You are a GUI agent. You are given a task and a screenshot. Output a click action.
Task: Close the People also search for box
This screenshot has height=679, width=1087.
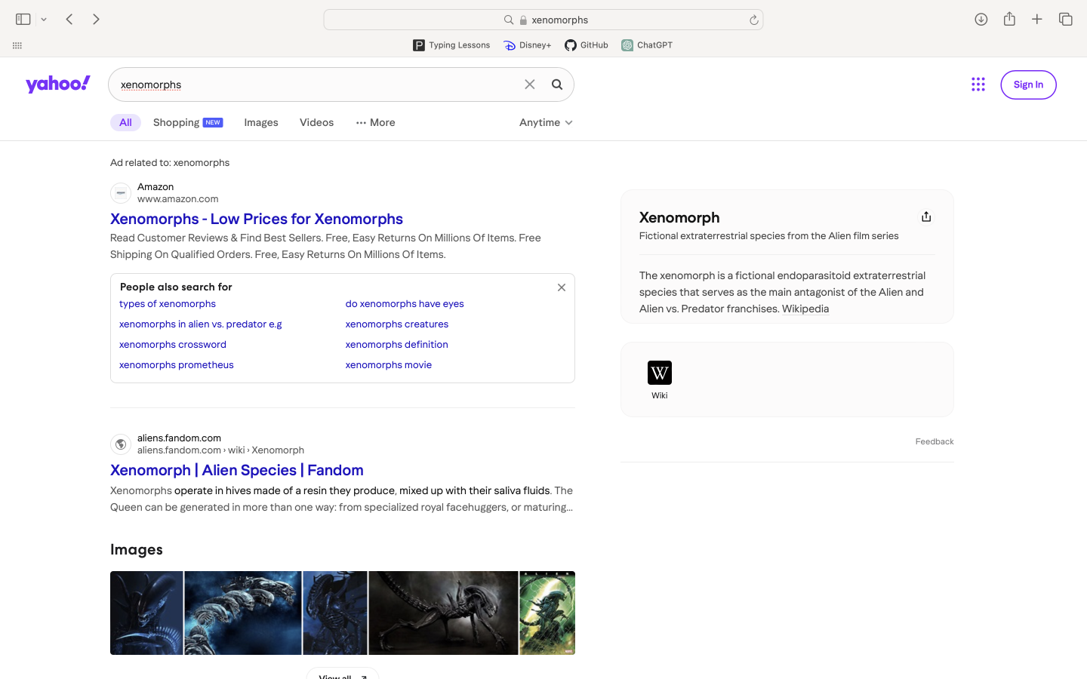pyautogui.click(x=562, y=287)
